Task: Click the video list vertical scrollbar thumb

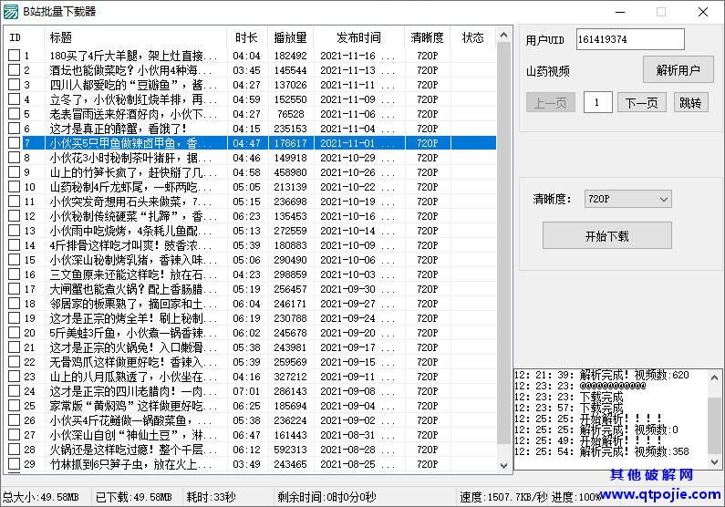Action: tap(504, 243)
